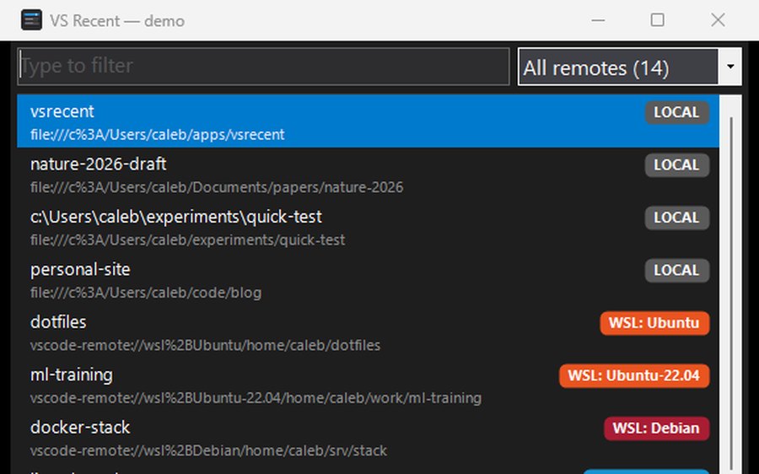This screenshot has width=759, height=474.
Task: Open the 'All remotes (14)' dropdown
Action: click(629, 67)
